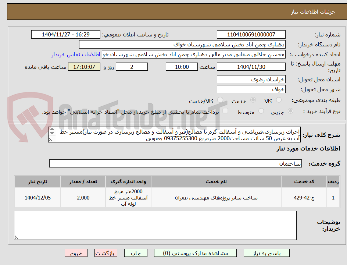Click the need date cell 1404/12/05
The width and height of the screenshot is (347, 265).
tap(37, 198)
